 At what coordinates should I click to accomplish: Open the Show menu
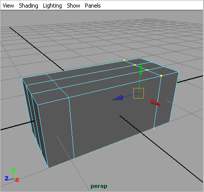coord(73,6)
